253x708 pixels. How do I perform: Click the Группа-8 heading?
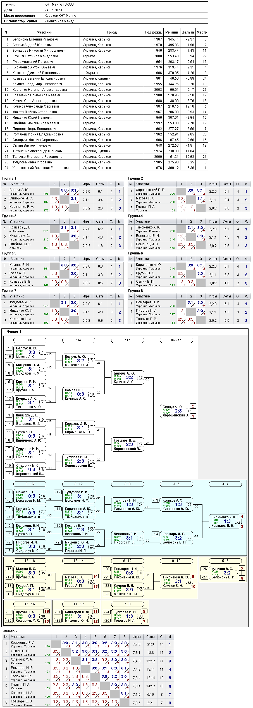pos(135,291)
